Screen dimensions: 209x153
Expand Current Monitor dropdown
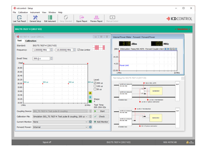click(x=86, y=122)
